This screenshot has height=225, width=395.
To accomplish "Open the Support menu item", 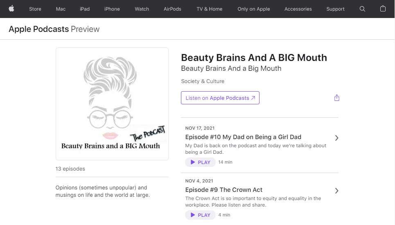I will 335,9.
